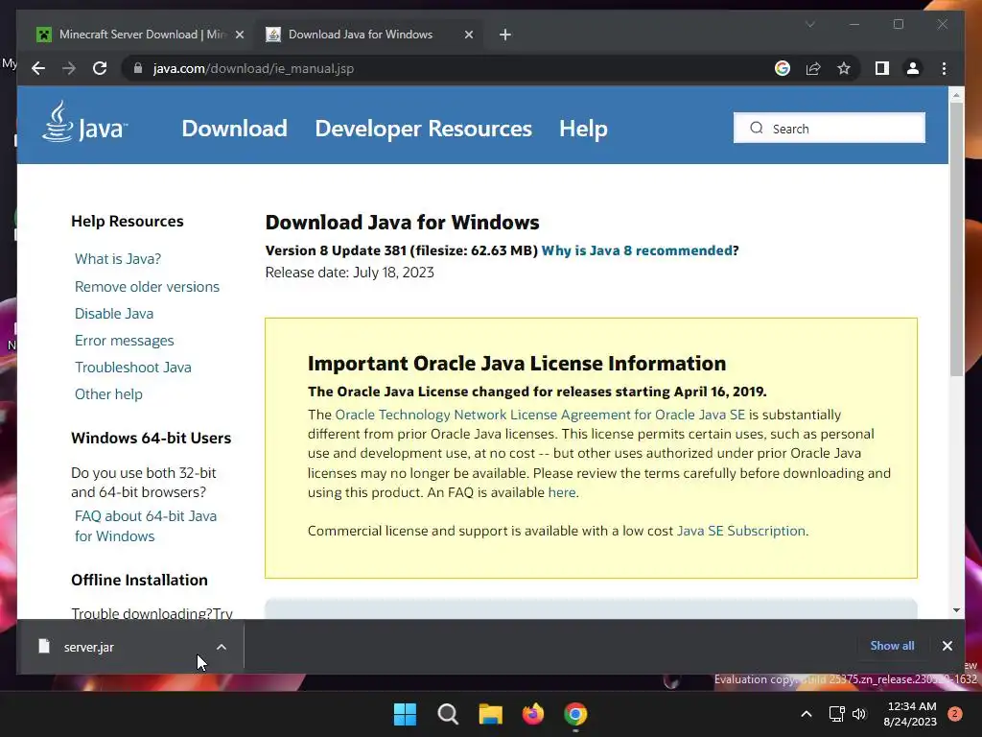Click the Java logo in header
The height and width of the screenshot is (737, 982).
click(85, 122)
